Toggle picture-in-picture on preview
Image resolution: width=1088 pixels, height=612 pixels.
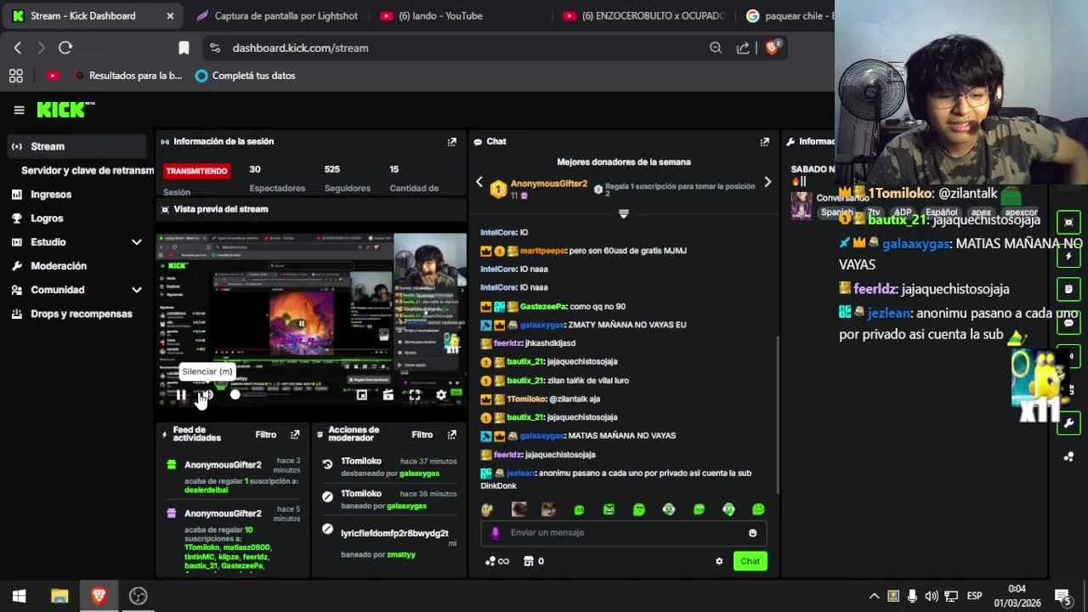point(361,394)
